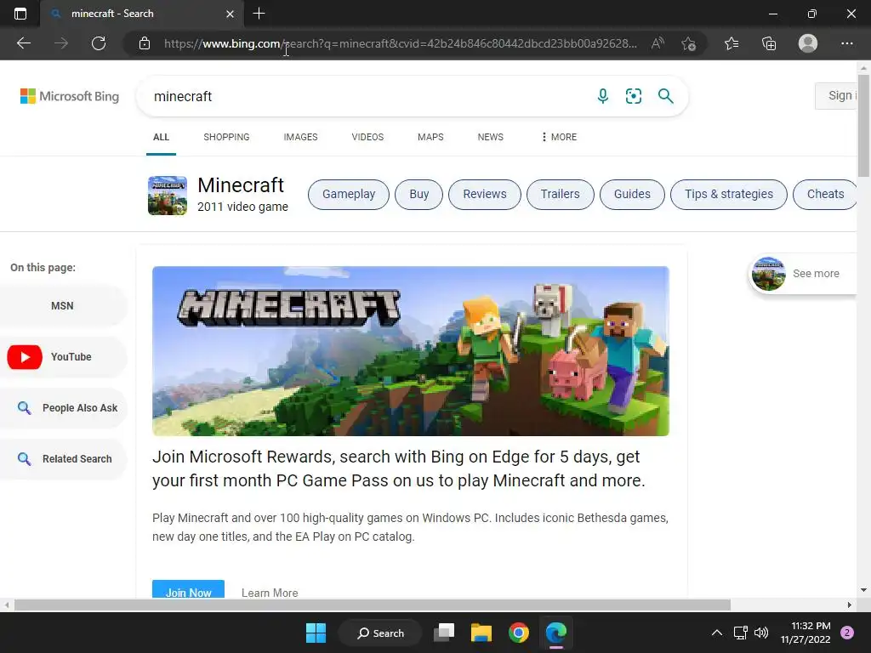The height and width of the screenshot is (653, 871).
Task: Open the Collections icon
Action: 769,43
